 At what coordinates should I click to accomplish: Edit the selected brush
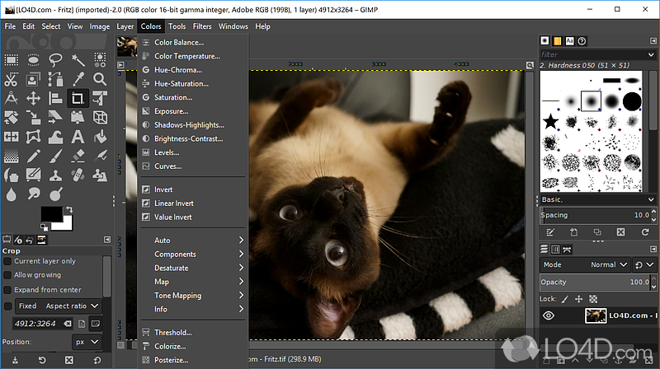coord(550,232)
